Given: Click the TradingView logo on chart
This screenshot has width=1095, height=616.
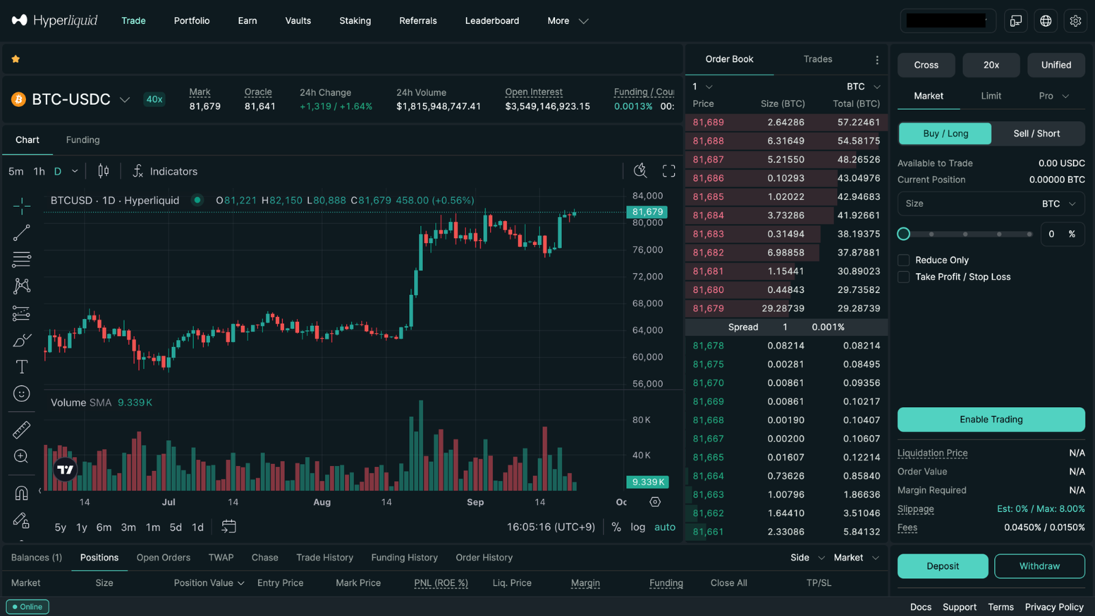Looking at the screenshot, I should coord(65,470).
